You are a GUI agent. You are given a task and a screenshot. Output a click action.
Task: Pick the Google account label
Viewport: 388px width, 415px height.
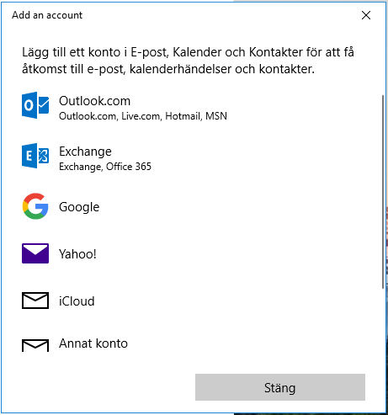(x=79, y=207)
